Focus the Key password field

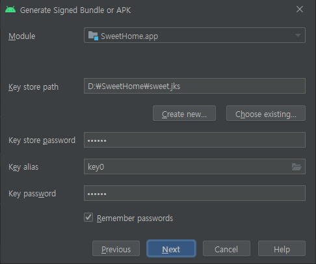click(194, 193)
